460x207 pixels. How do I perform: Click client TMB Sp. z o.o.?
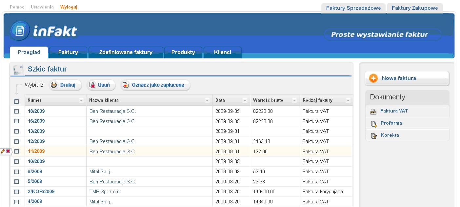[x=105, y=192]
